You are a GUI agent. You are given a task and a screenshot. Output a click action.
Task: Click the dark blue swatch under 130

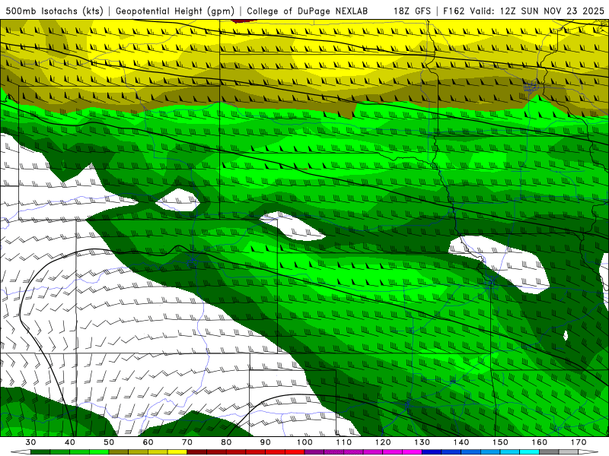point(432,452)
